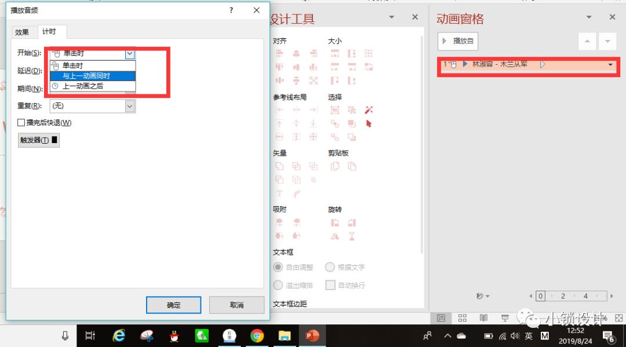The height and width of the screenshot is (347, 626).
Task: Select the cursor arrow icon in 选择 section
Action: [x=369, y=123]
